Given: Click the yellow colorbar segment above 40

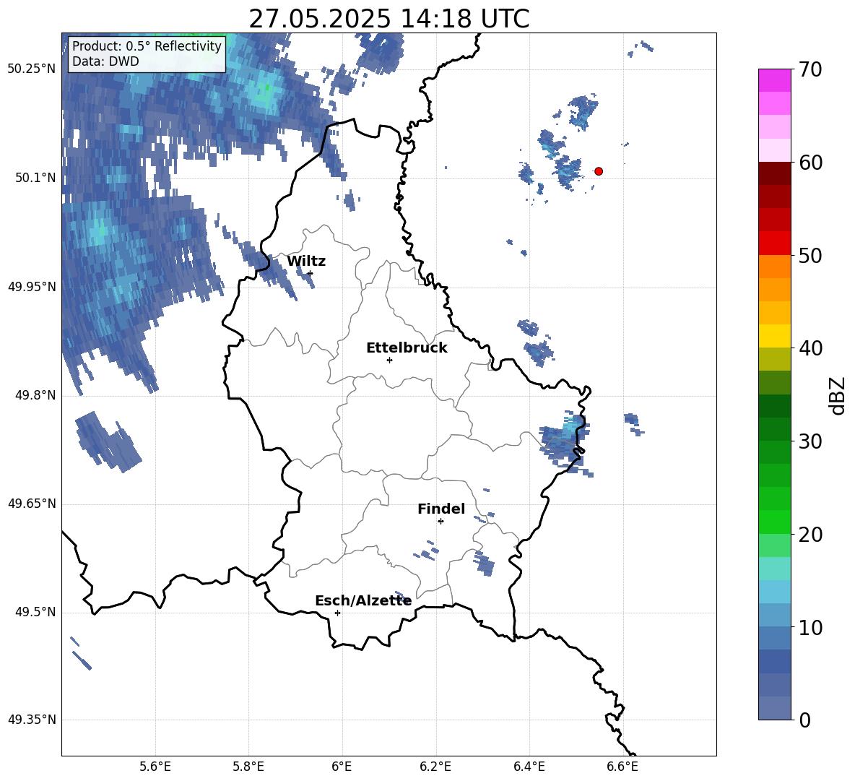Looking at the screenshot, I should (x=774, y=336).
